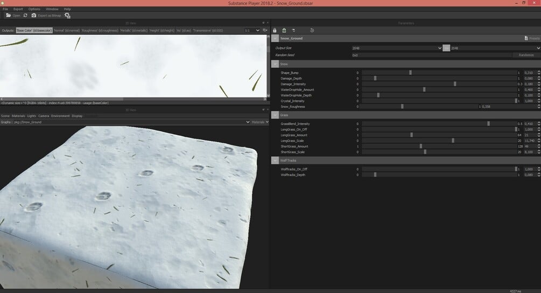Select 'Ao' output
Image resolution: width=541 pixels, height=293 pixels.
pyautogui.click(x=184, y=30)
